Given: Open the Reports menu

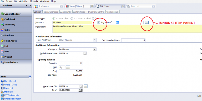Looking at the screenshot, I should coord(34,1).
